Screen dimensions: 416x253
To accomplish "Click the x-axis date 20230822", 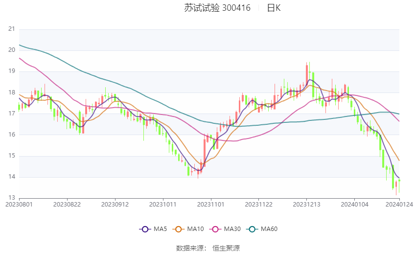I will 67,205.
